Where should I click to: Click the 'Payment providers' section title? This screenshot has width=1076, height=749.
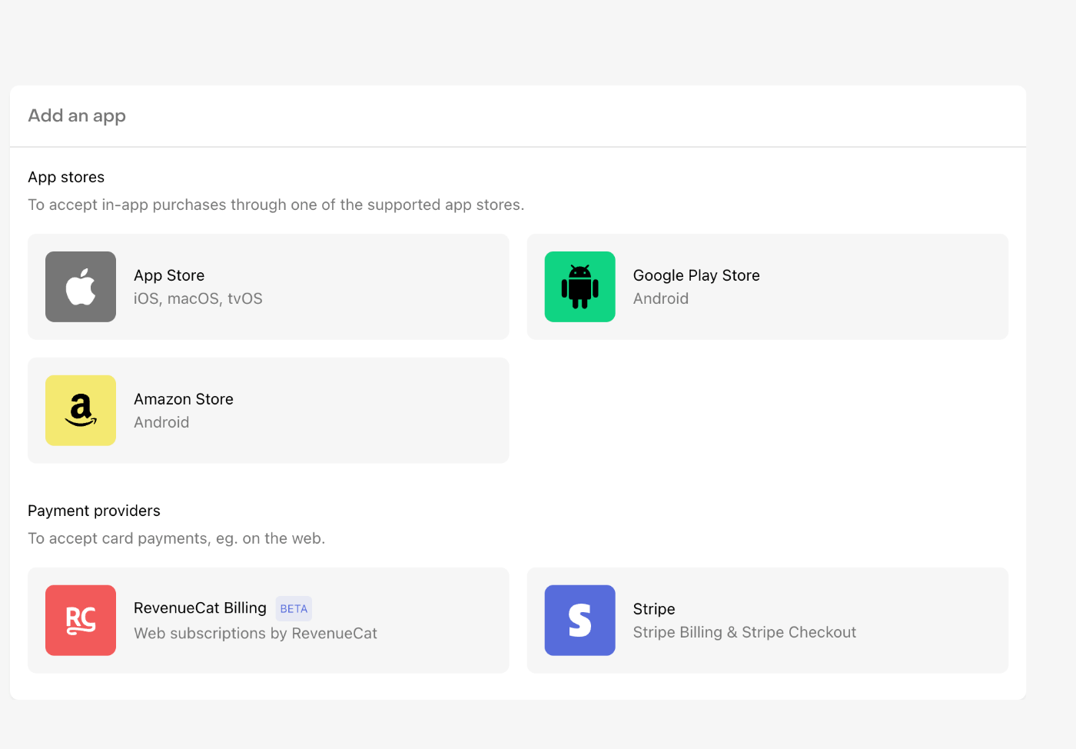coord(94,511)
